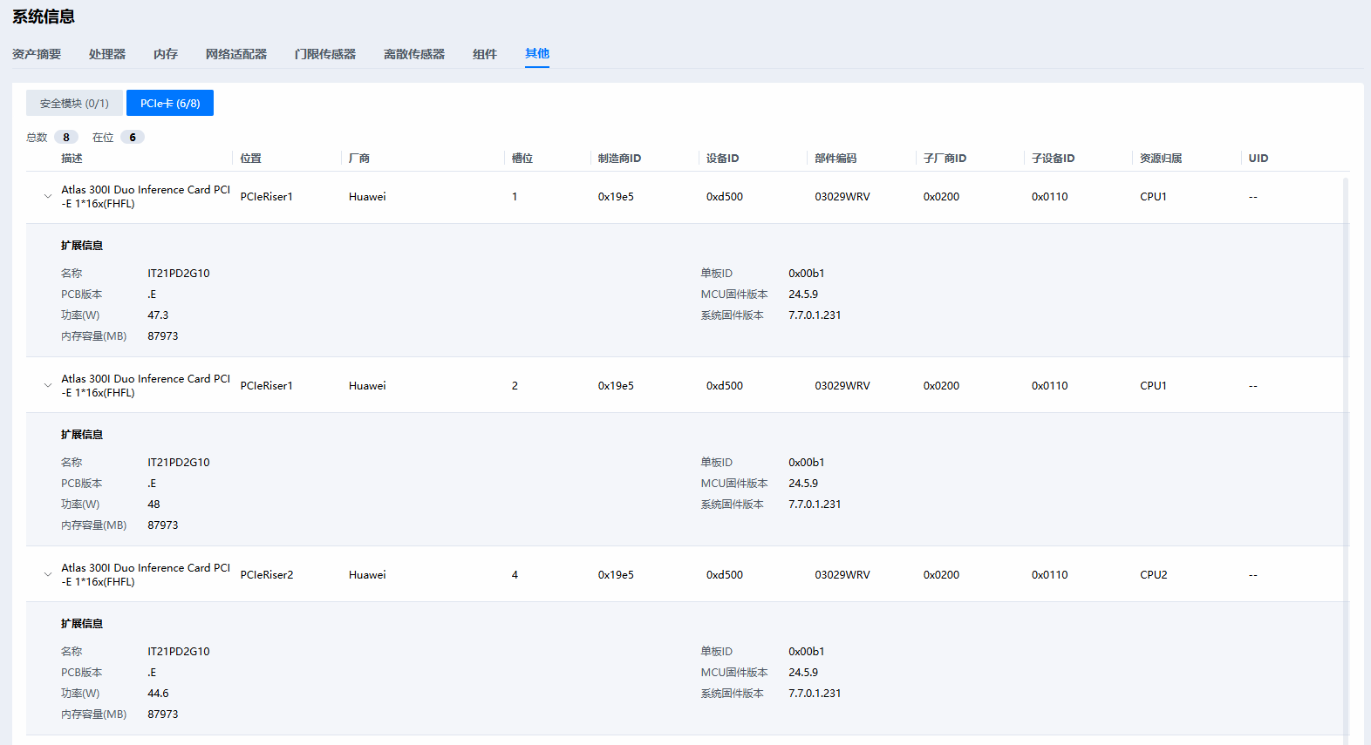1371x745 pixels.
Task: Collapse the slot 1 Atlas card row
Action: [x=48, y=197]
